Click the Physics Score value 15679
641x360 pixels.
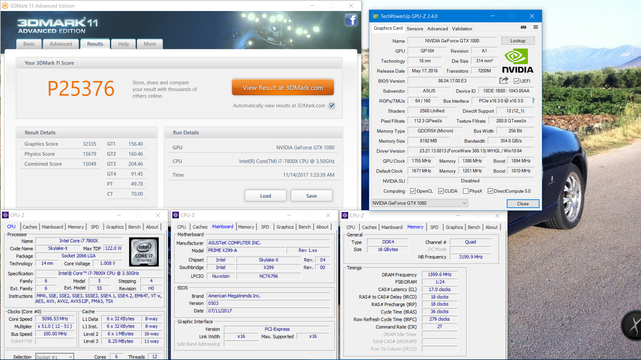(89, 154)
